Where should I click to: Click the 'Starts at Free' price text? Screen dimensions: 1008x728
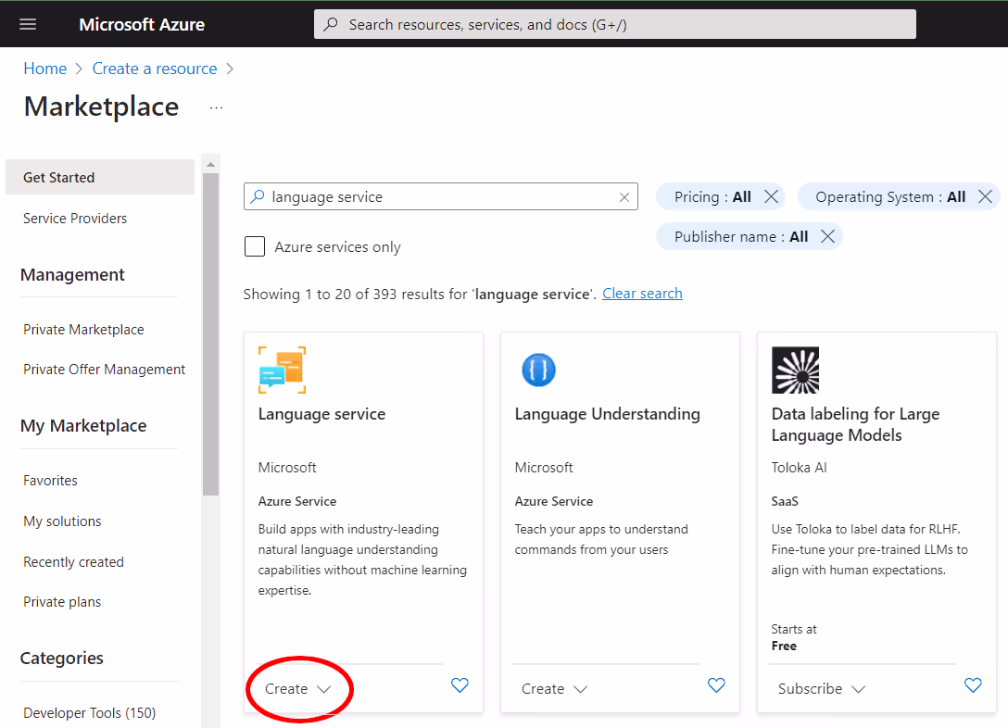click(x=794, y=637)
